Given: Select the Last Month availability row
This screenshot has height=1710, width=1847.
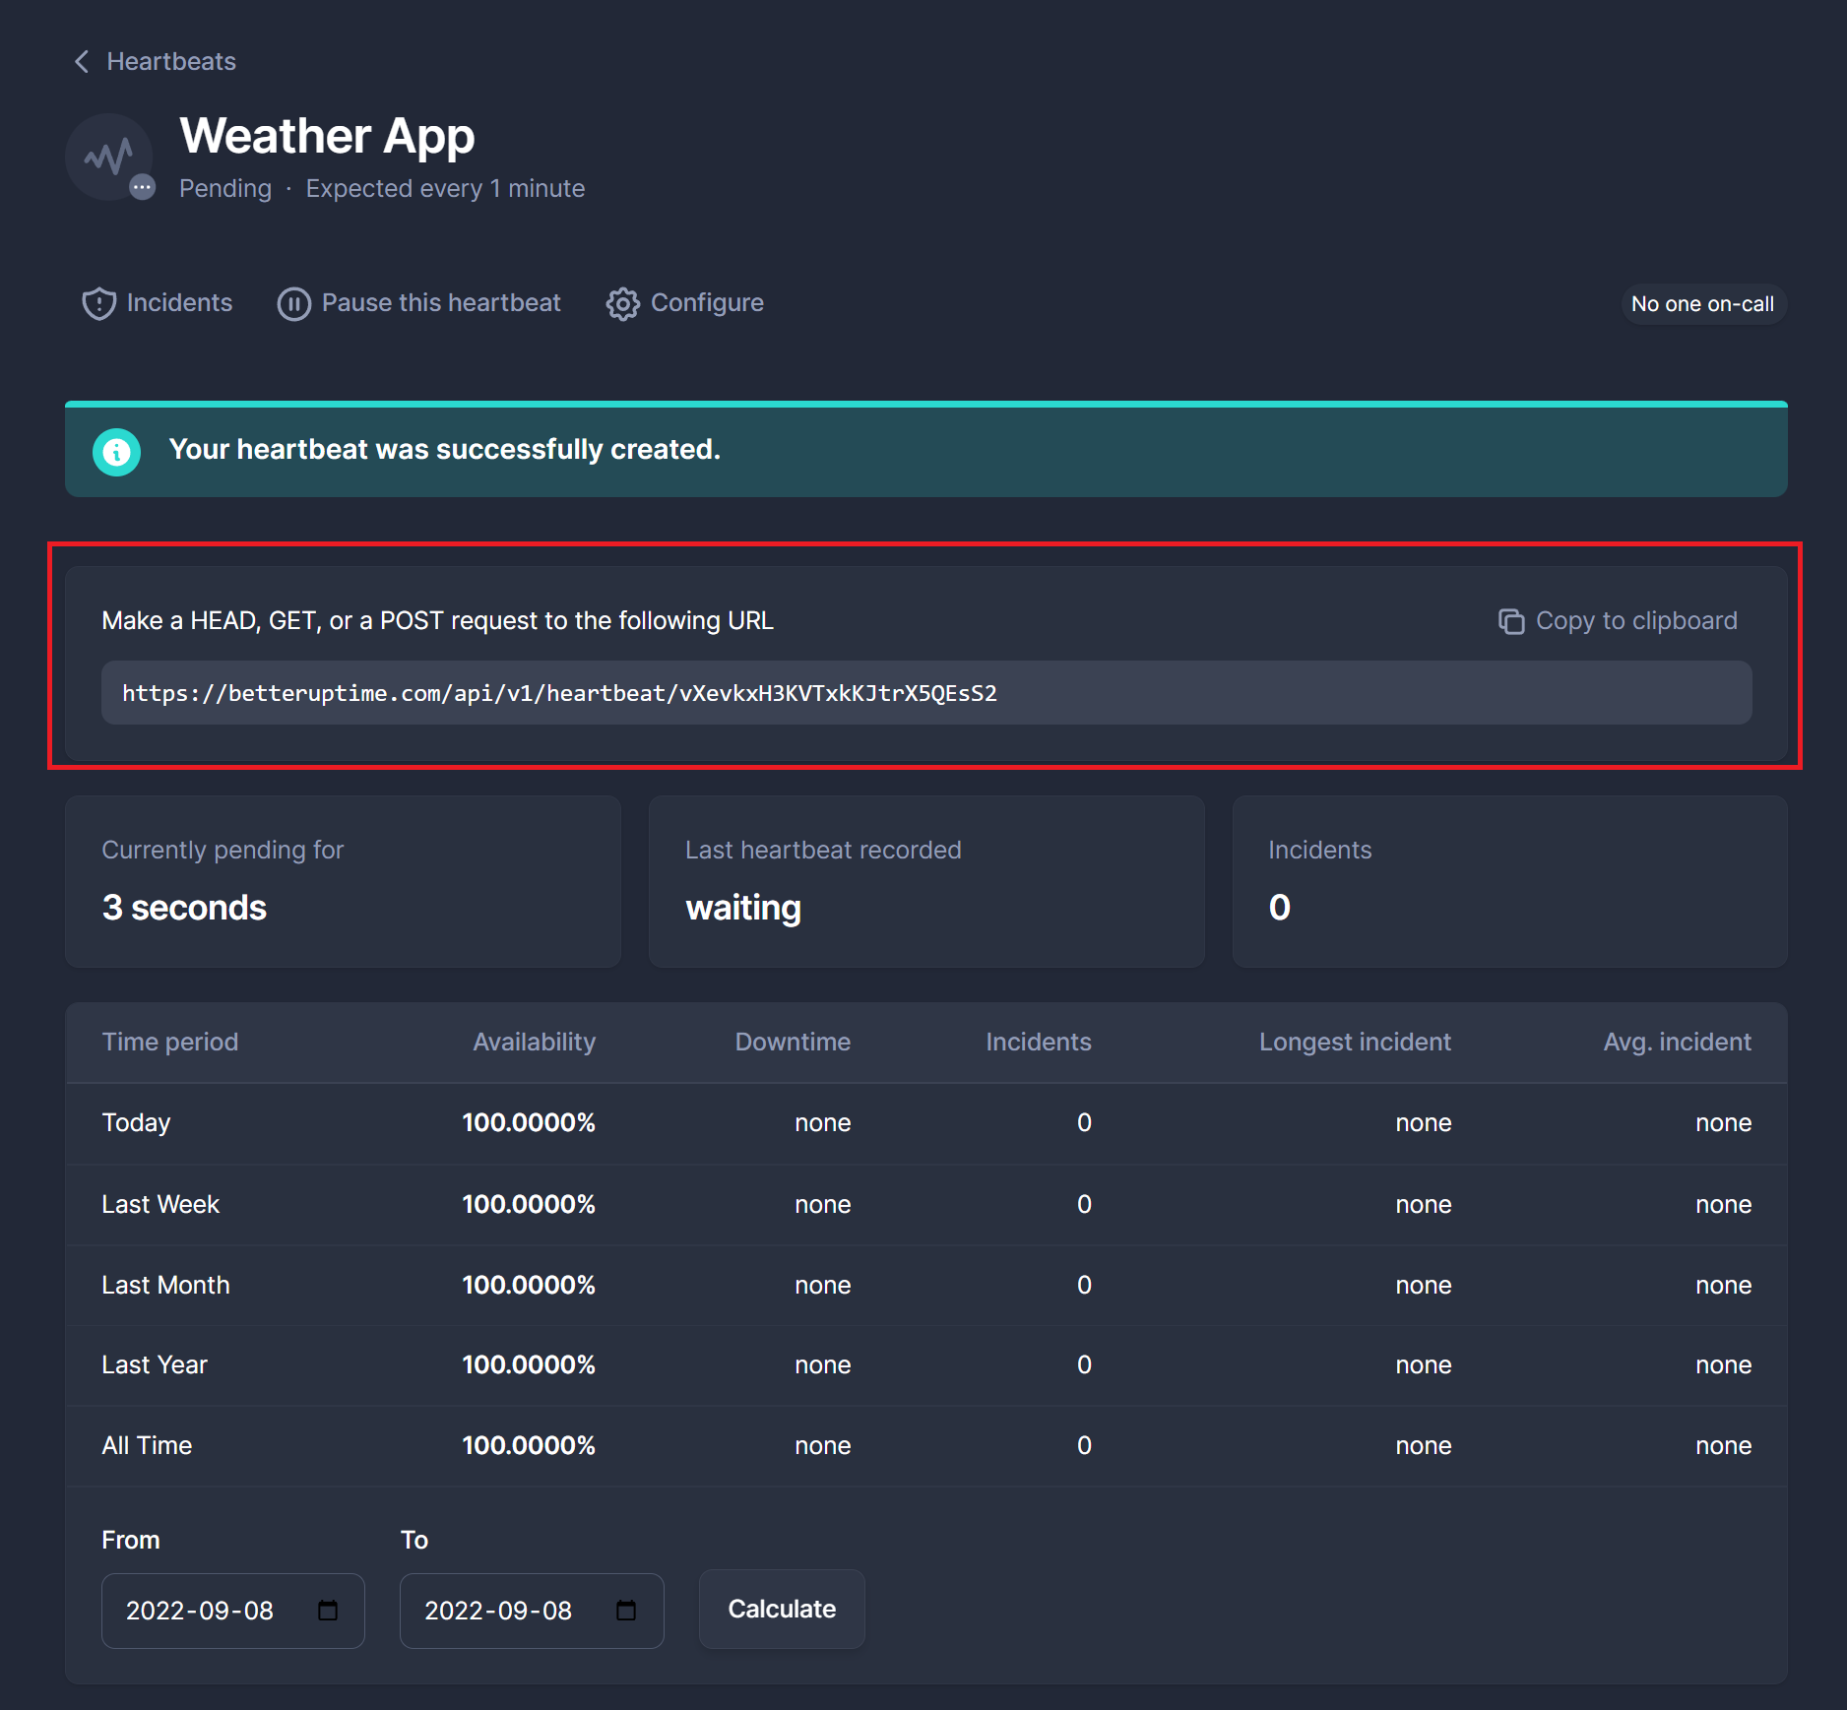Looking at the screenshot, I should (925, 1285).
